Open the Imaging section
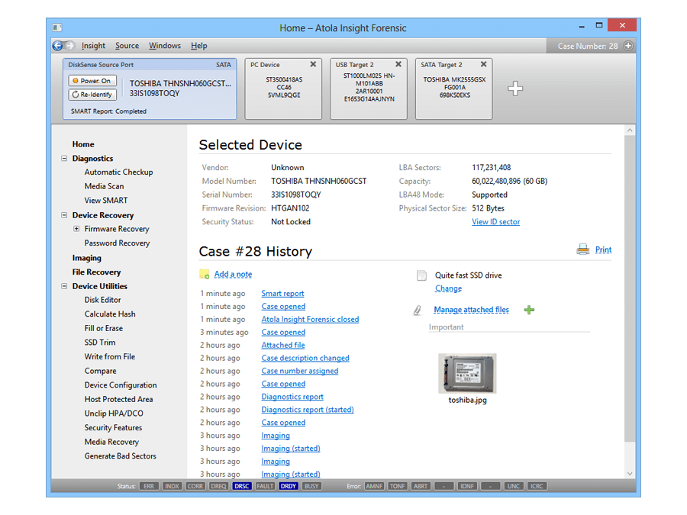The height and width of the screenshot is (515, 687). tap(87, 258)
